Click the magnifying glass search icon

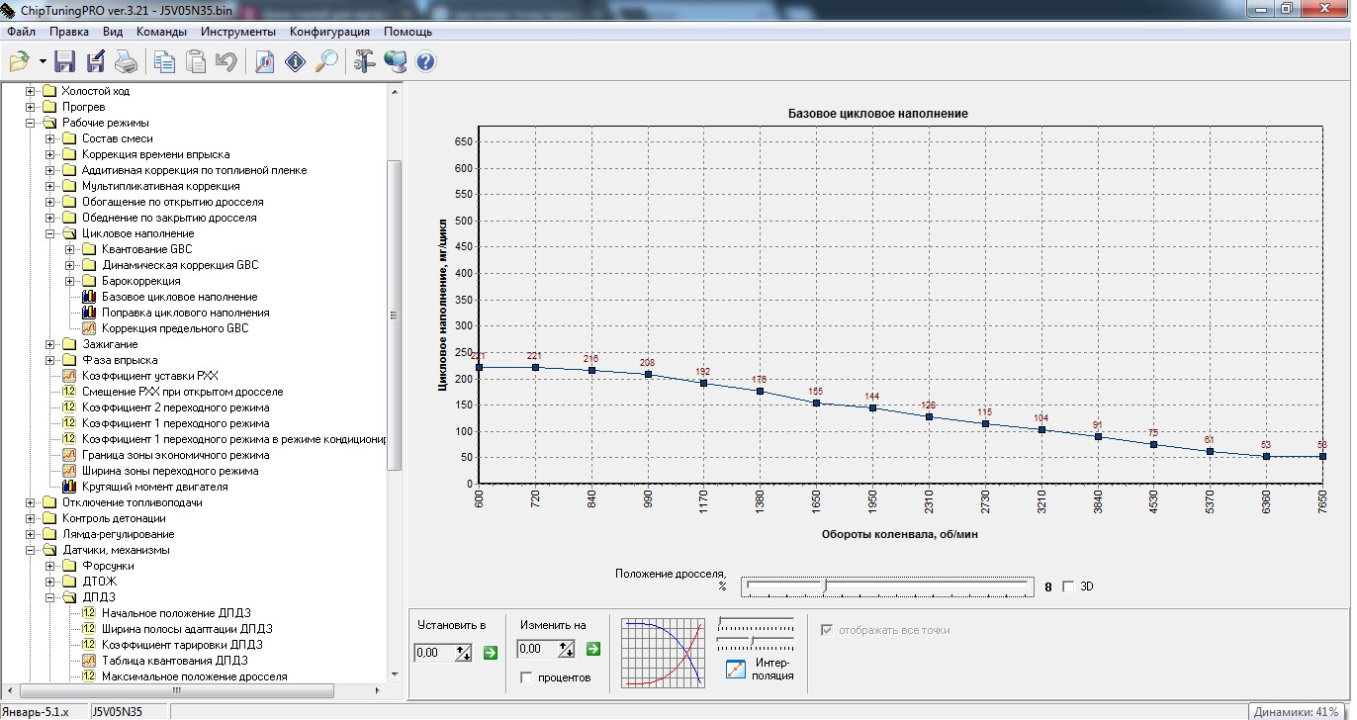point(325,62)
